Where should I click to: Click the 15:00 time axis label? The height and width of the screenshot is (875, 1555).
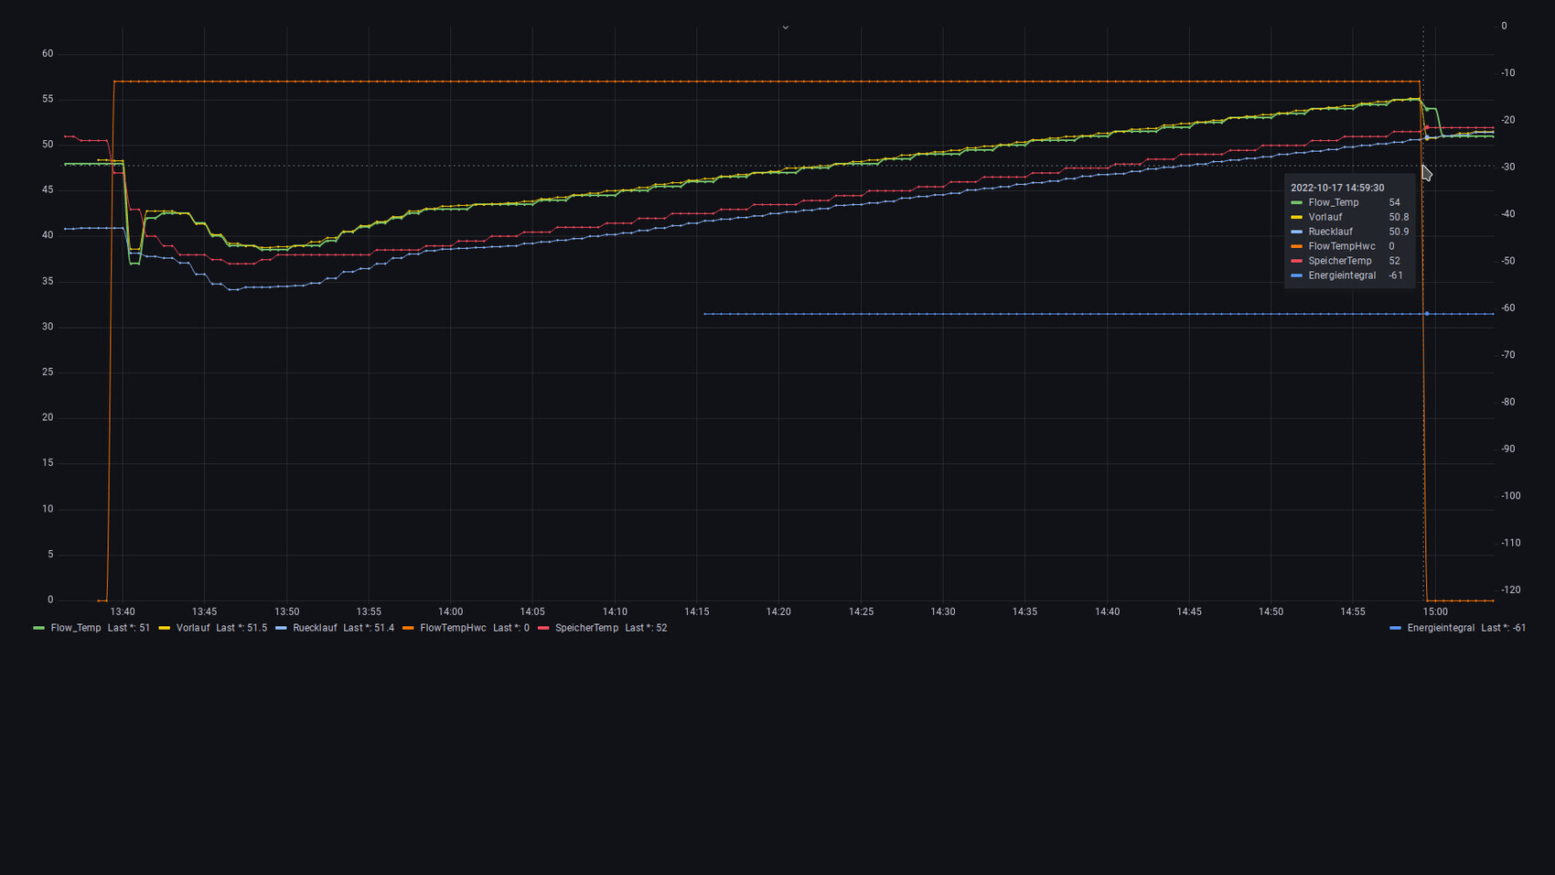pos(1434,611)
